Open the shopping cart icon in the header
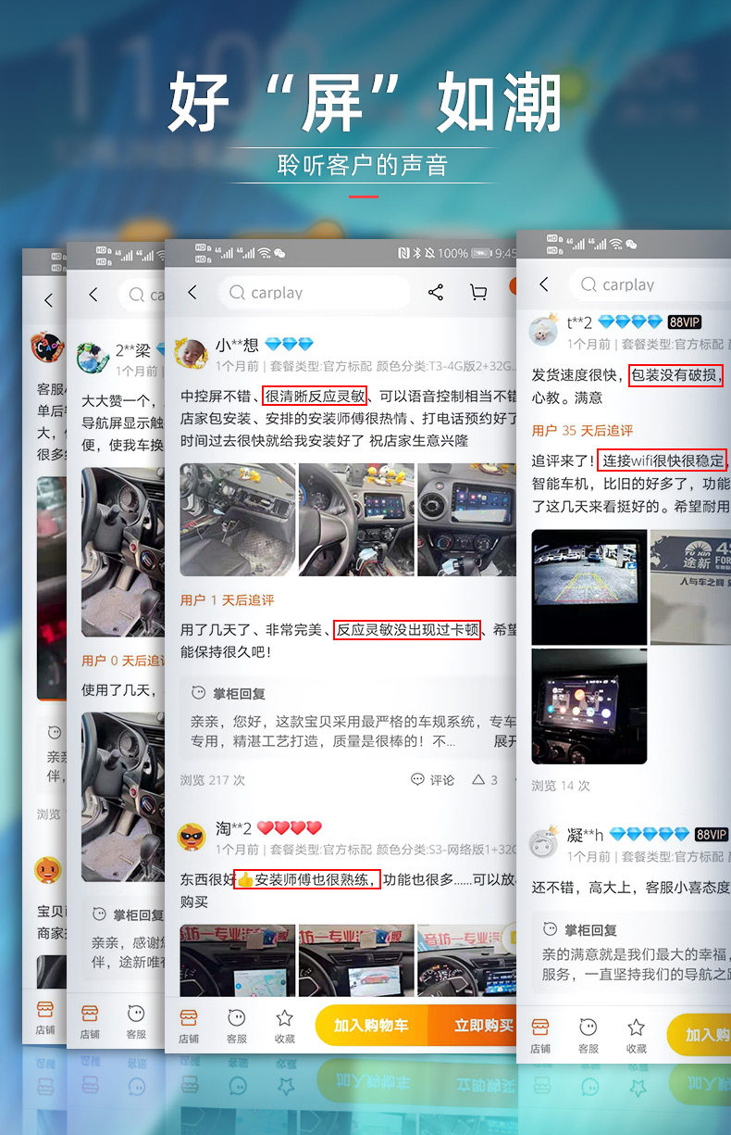 click(478, 293)
